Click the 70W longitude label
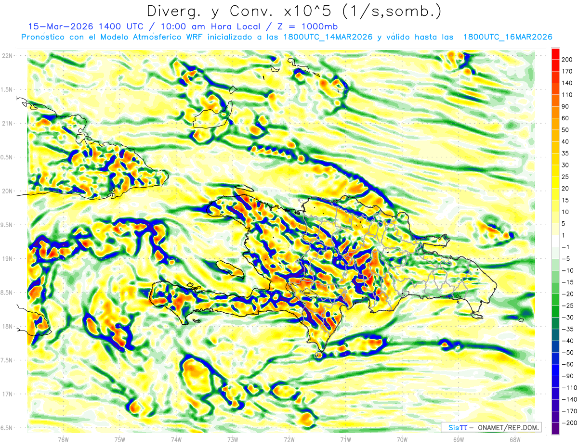The width and height of the screenshot is (578, 446). pos(402,439)
